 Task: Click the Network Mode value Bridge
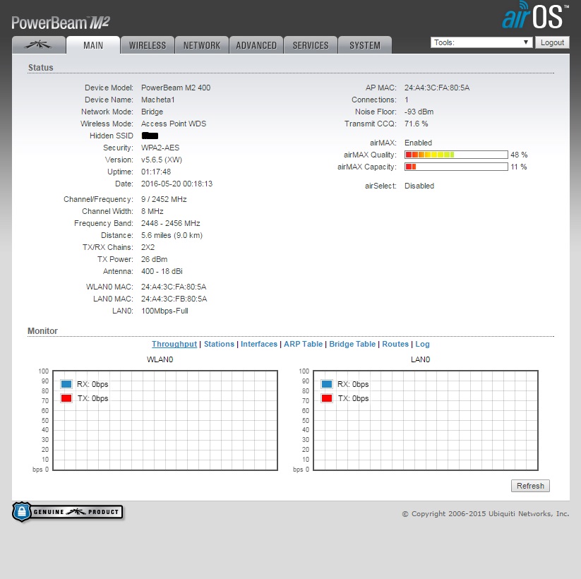tap(152, 112)
